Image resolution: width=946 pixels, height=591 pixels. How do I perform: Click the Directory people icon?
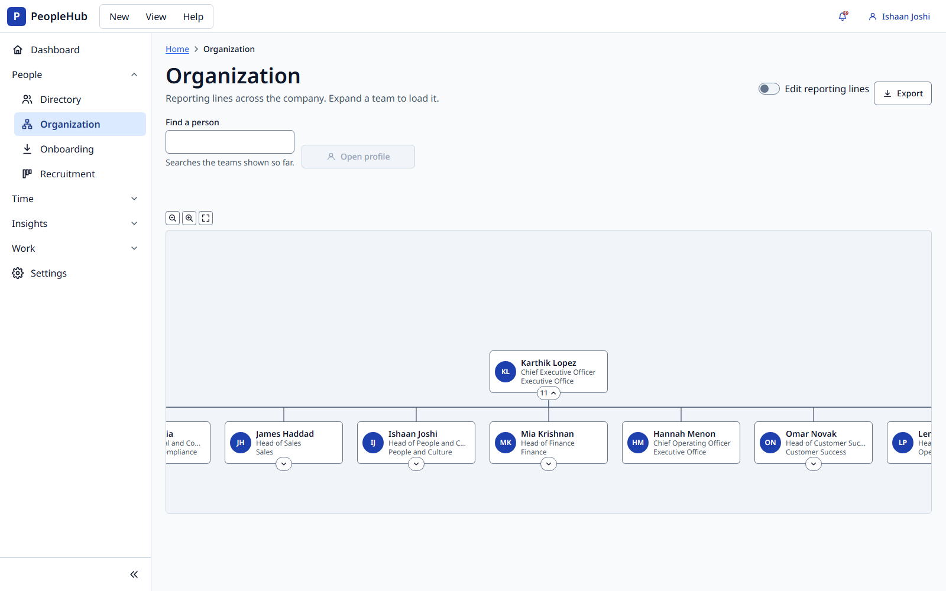(x=27, y=99)
